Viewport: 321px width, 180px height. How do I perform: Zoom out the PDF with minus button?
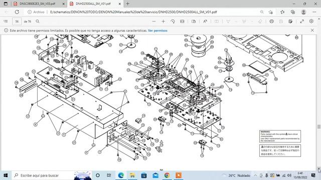tap(154, 21)
